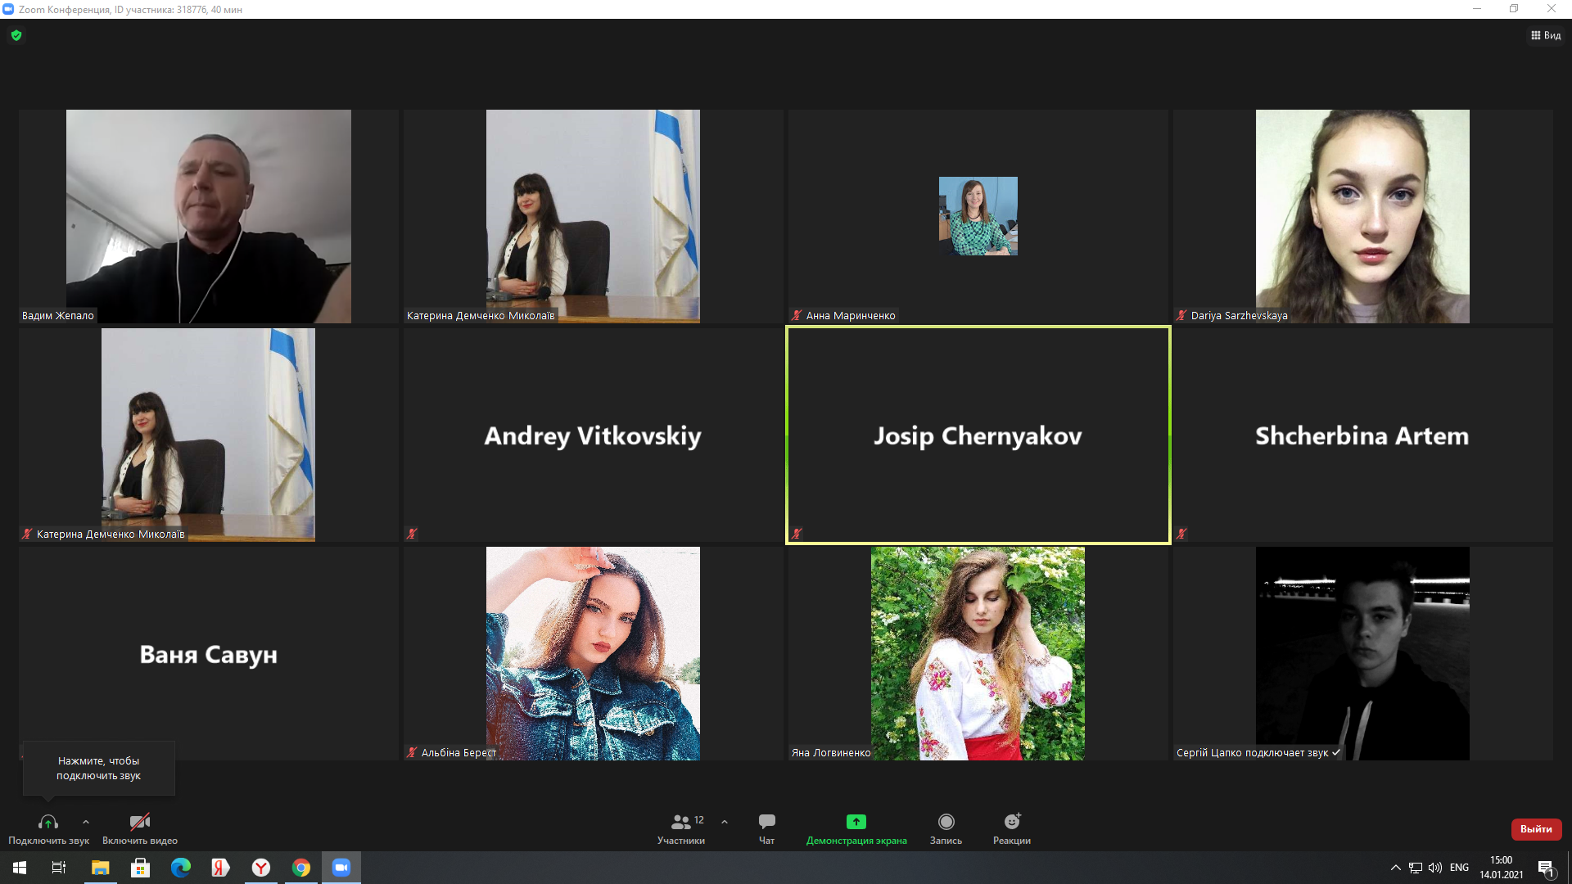Image resolution: width=1572 pixels, height=884 pixels.
Task: Click Анна Маринченко's profile picture
Action: click(978, 216)
